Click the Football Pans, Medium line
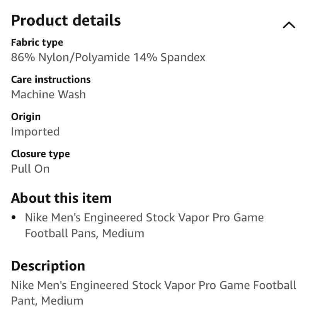This screenshot has width=320, height=310. coord(85,233)
